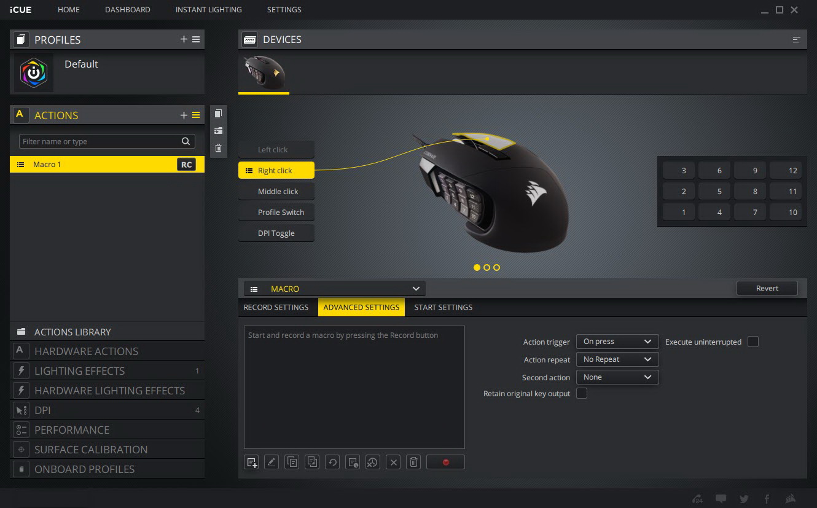Select side button 1 on keypad grid
The width and height of the screenshot is (817, 508).
coord(679,213)
